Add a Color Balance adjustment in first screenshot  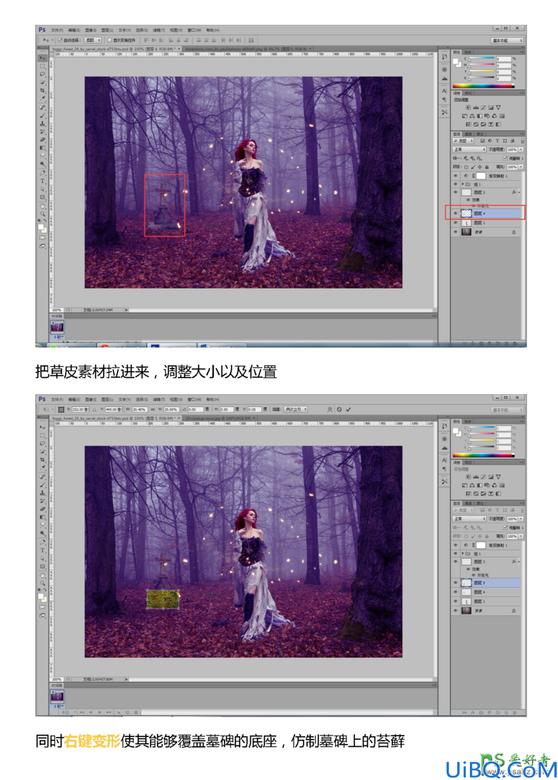(x=472, y=116)
